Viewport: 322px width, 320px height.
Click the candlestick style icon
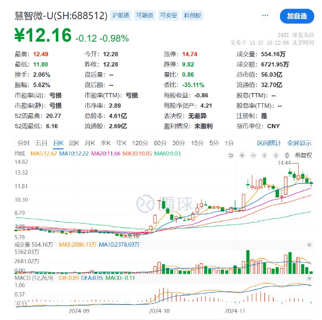tap(287, 155)
